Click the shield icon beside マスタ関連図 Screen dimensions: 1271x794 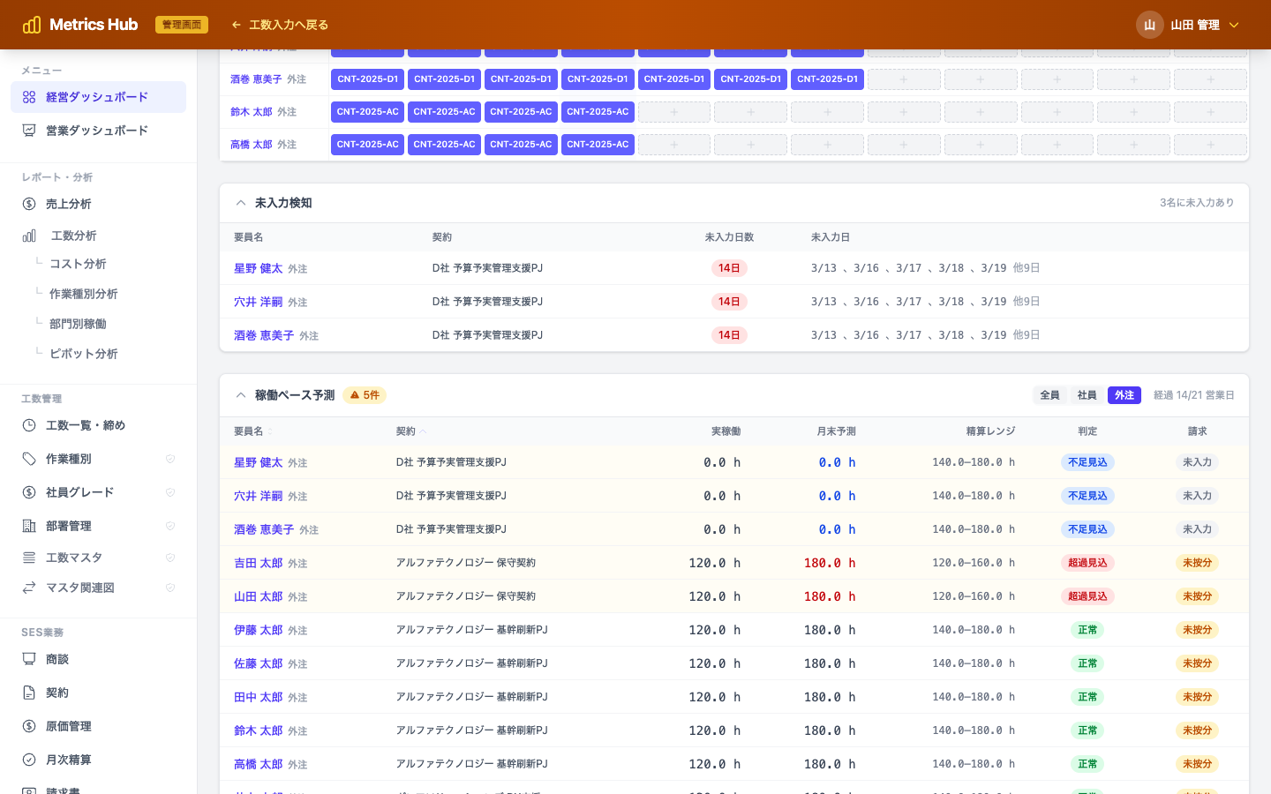point(170,588)
